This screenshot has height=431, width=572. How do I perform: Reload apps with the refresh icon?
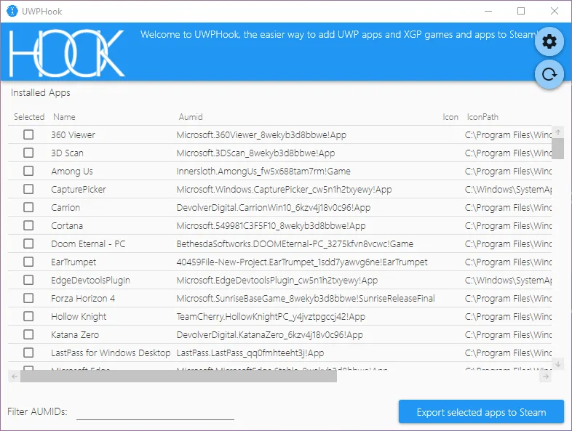pos(549,74)
